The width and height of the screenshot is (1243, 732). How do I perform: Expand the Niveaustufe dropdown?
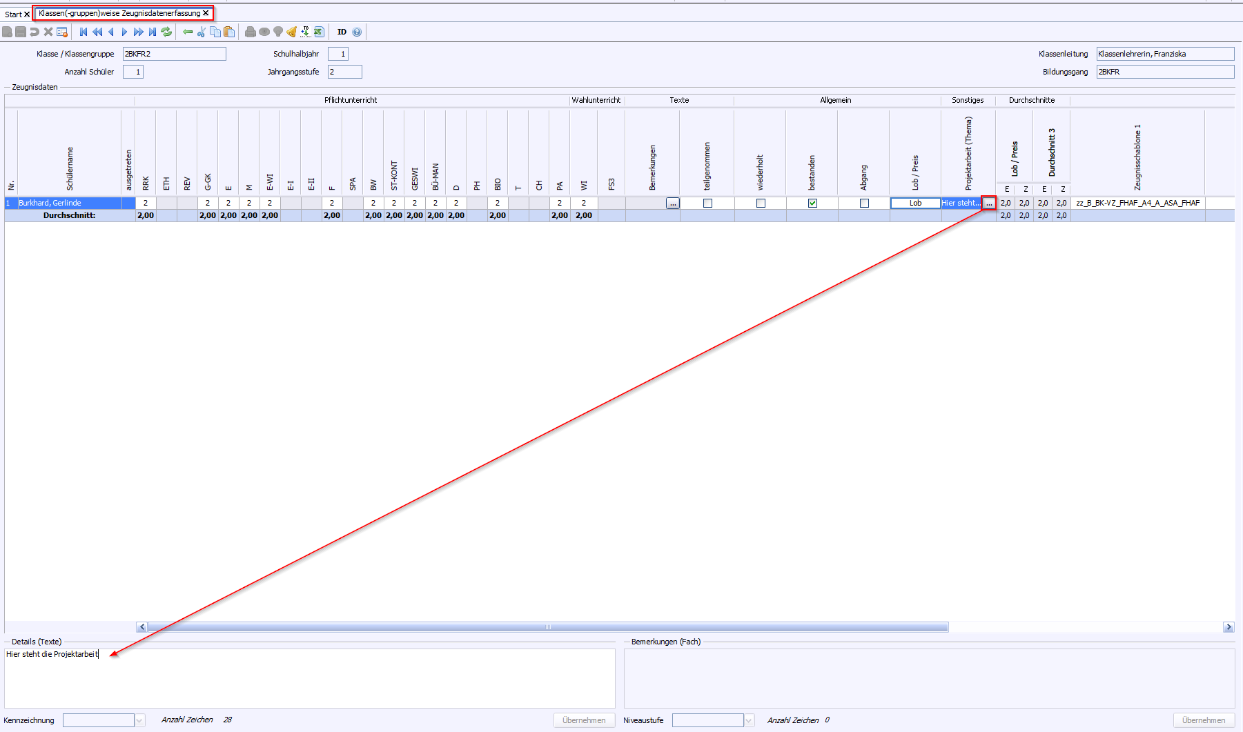point(749,720)
